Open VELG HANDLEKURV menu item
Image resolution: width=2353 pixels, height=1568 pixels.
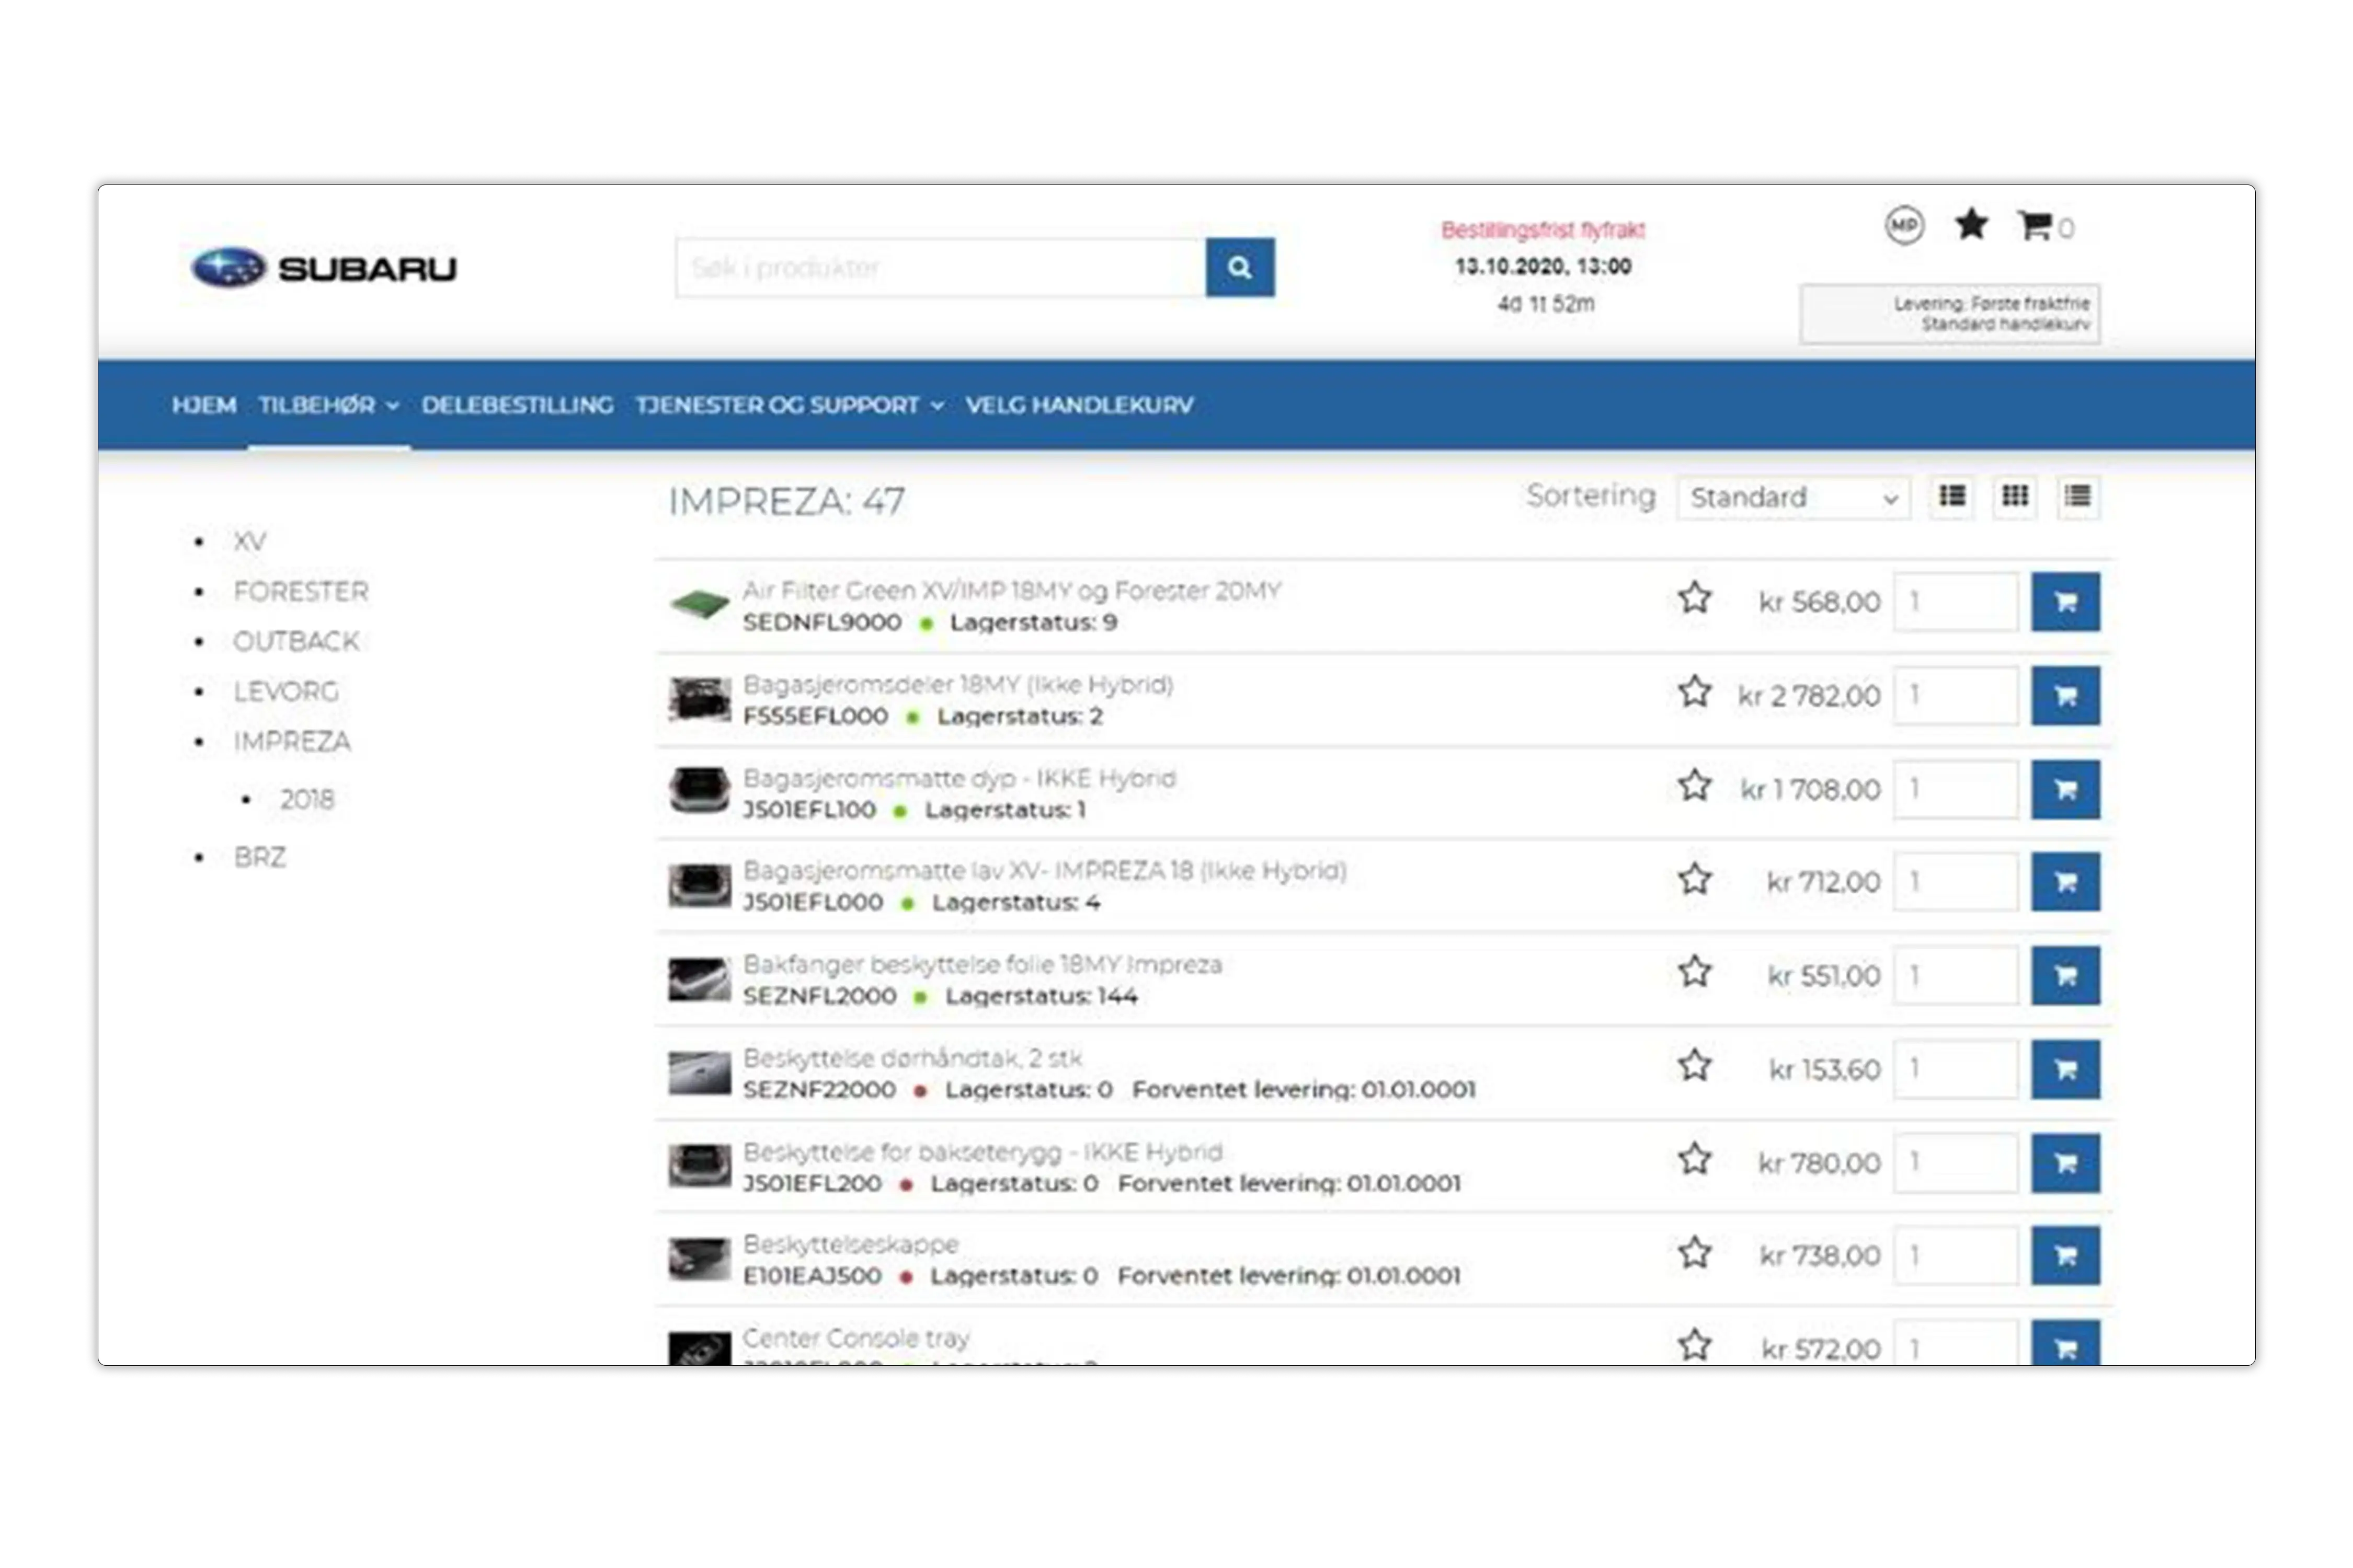[1079, 405]
